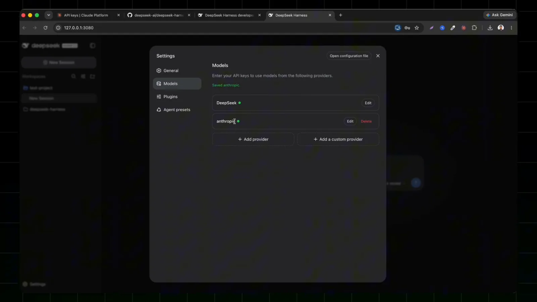Image resolution: width=537 pixels, height=302 pixels.
Task: Open browser downloads
Action: (x=490, y=28)
